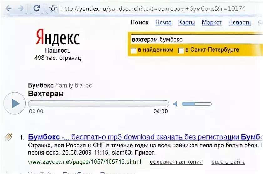
Task: Reload the page with the refresh icon
Action: click(x=37, y=8)
